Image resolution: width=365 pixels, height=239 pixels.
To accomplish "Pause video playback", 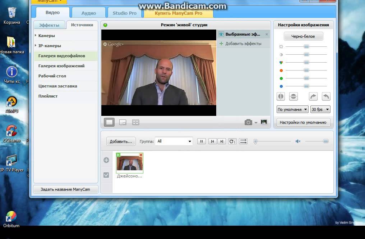I will pyautogui.click(x=202, y=141).
